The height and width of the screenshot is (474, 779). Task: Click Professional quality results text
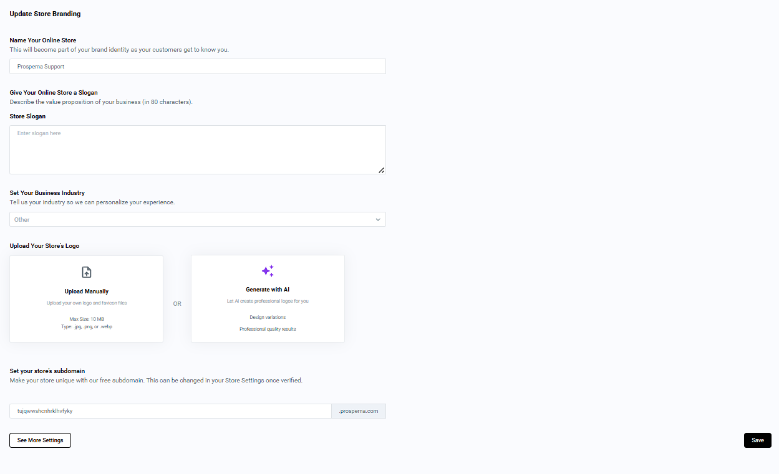click(x=268, y=329)
